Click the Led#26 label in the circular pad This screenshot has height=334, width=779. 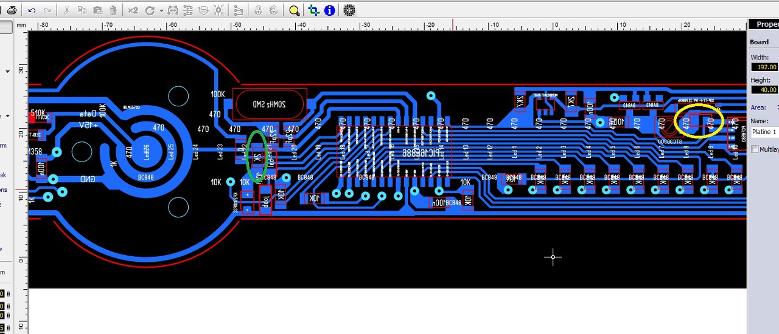point(146,151)
